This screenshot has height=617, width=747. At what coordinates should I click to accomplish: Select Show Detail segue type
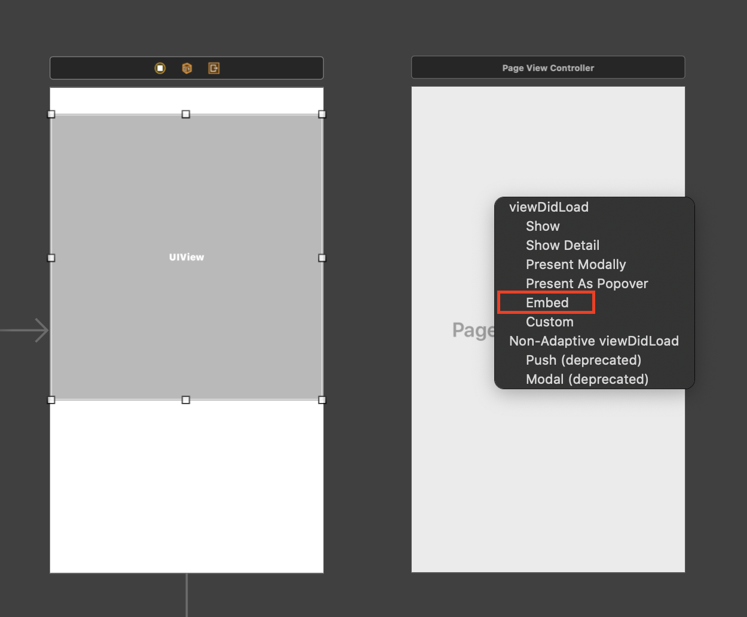point(562,245)
